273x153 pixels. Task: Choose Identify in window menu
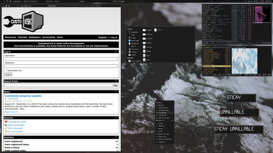(165, 142)
